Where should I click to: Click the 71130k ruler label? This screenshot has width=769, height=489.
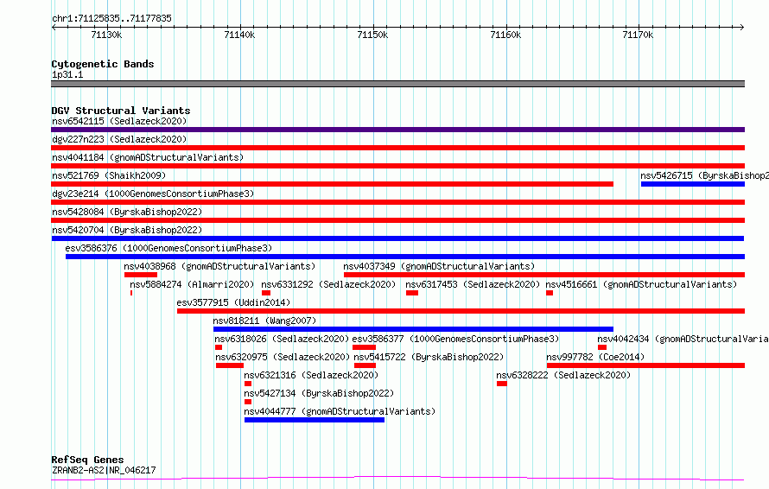[x=106, y=35]
